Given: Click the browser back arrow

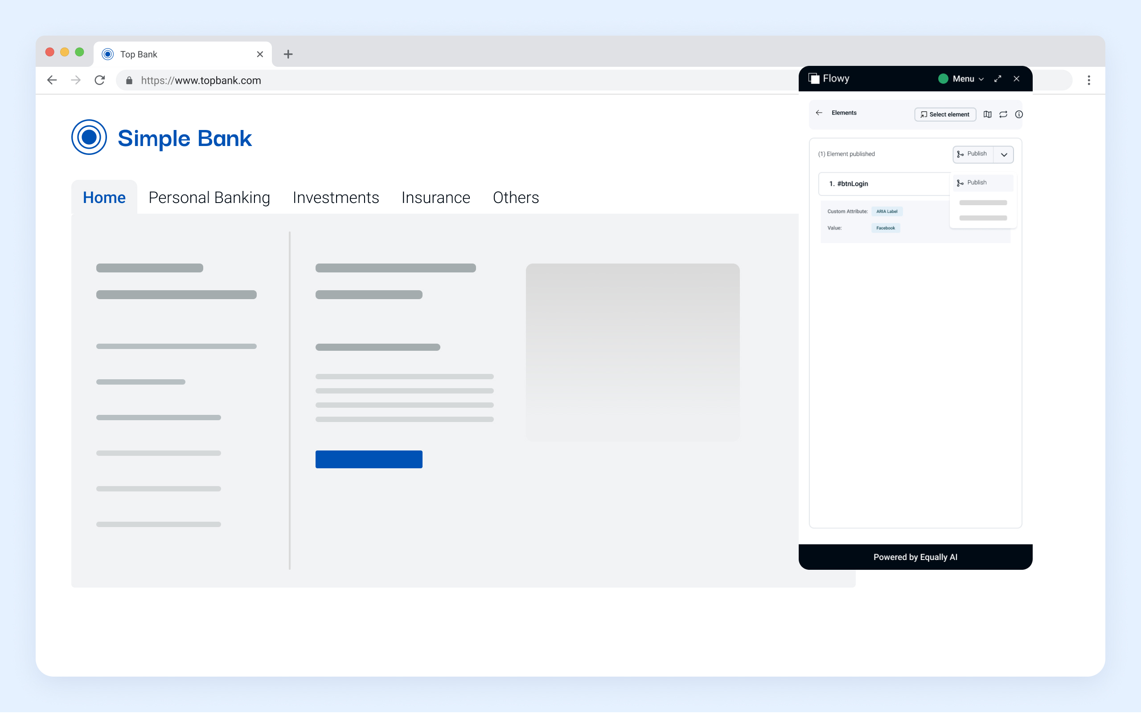Looking at the screenshot, I should 52,80.
